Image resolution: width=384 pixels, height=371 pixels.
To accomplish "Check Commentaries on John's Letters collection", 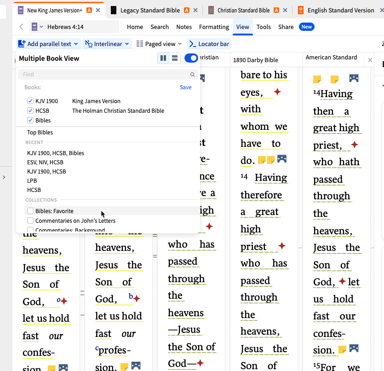I will pyautogui.click(x=30, y=220).
